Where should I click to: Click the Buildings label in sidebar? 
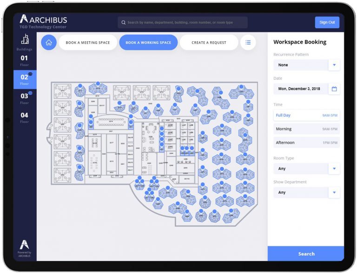tap(24, 49)
